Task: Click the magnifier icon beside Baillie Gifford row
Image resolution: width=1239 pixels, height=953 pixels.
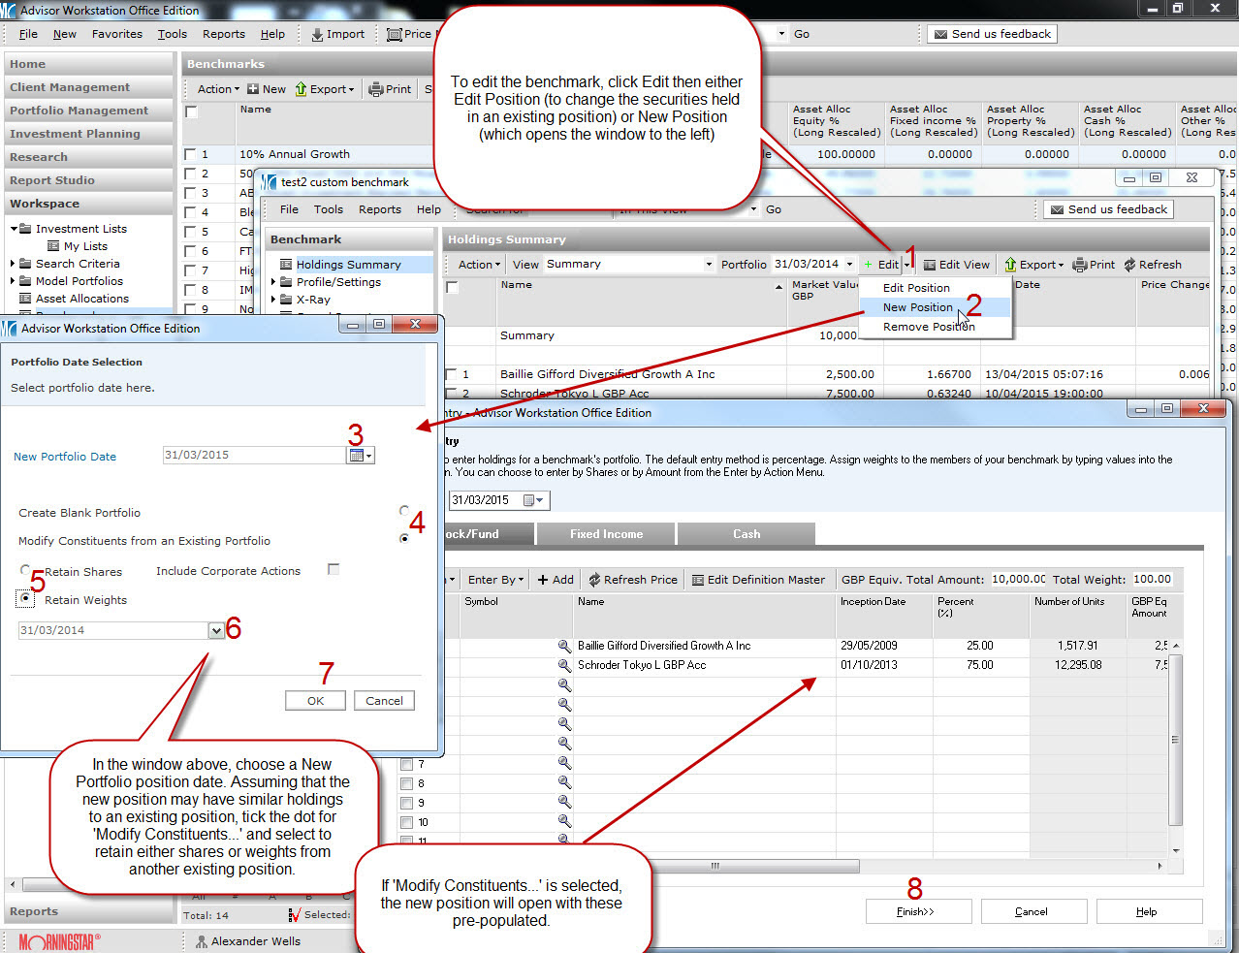Action: [x=564, y=646]
